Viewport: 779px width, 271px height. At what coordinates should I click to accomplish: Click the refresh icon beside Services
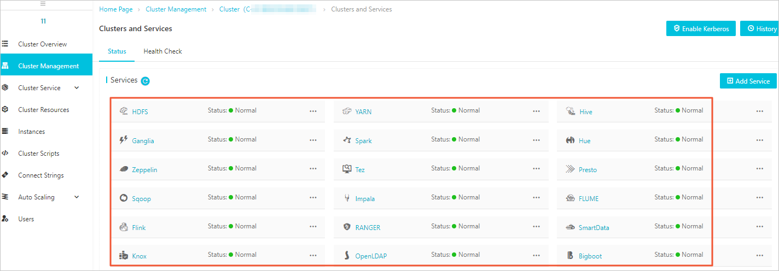pos(145,81)
